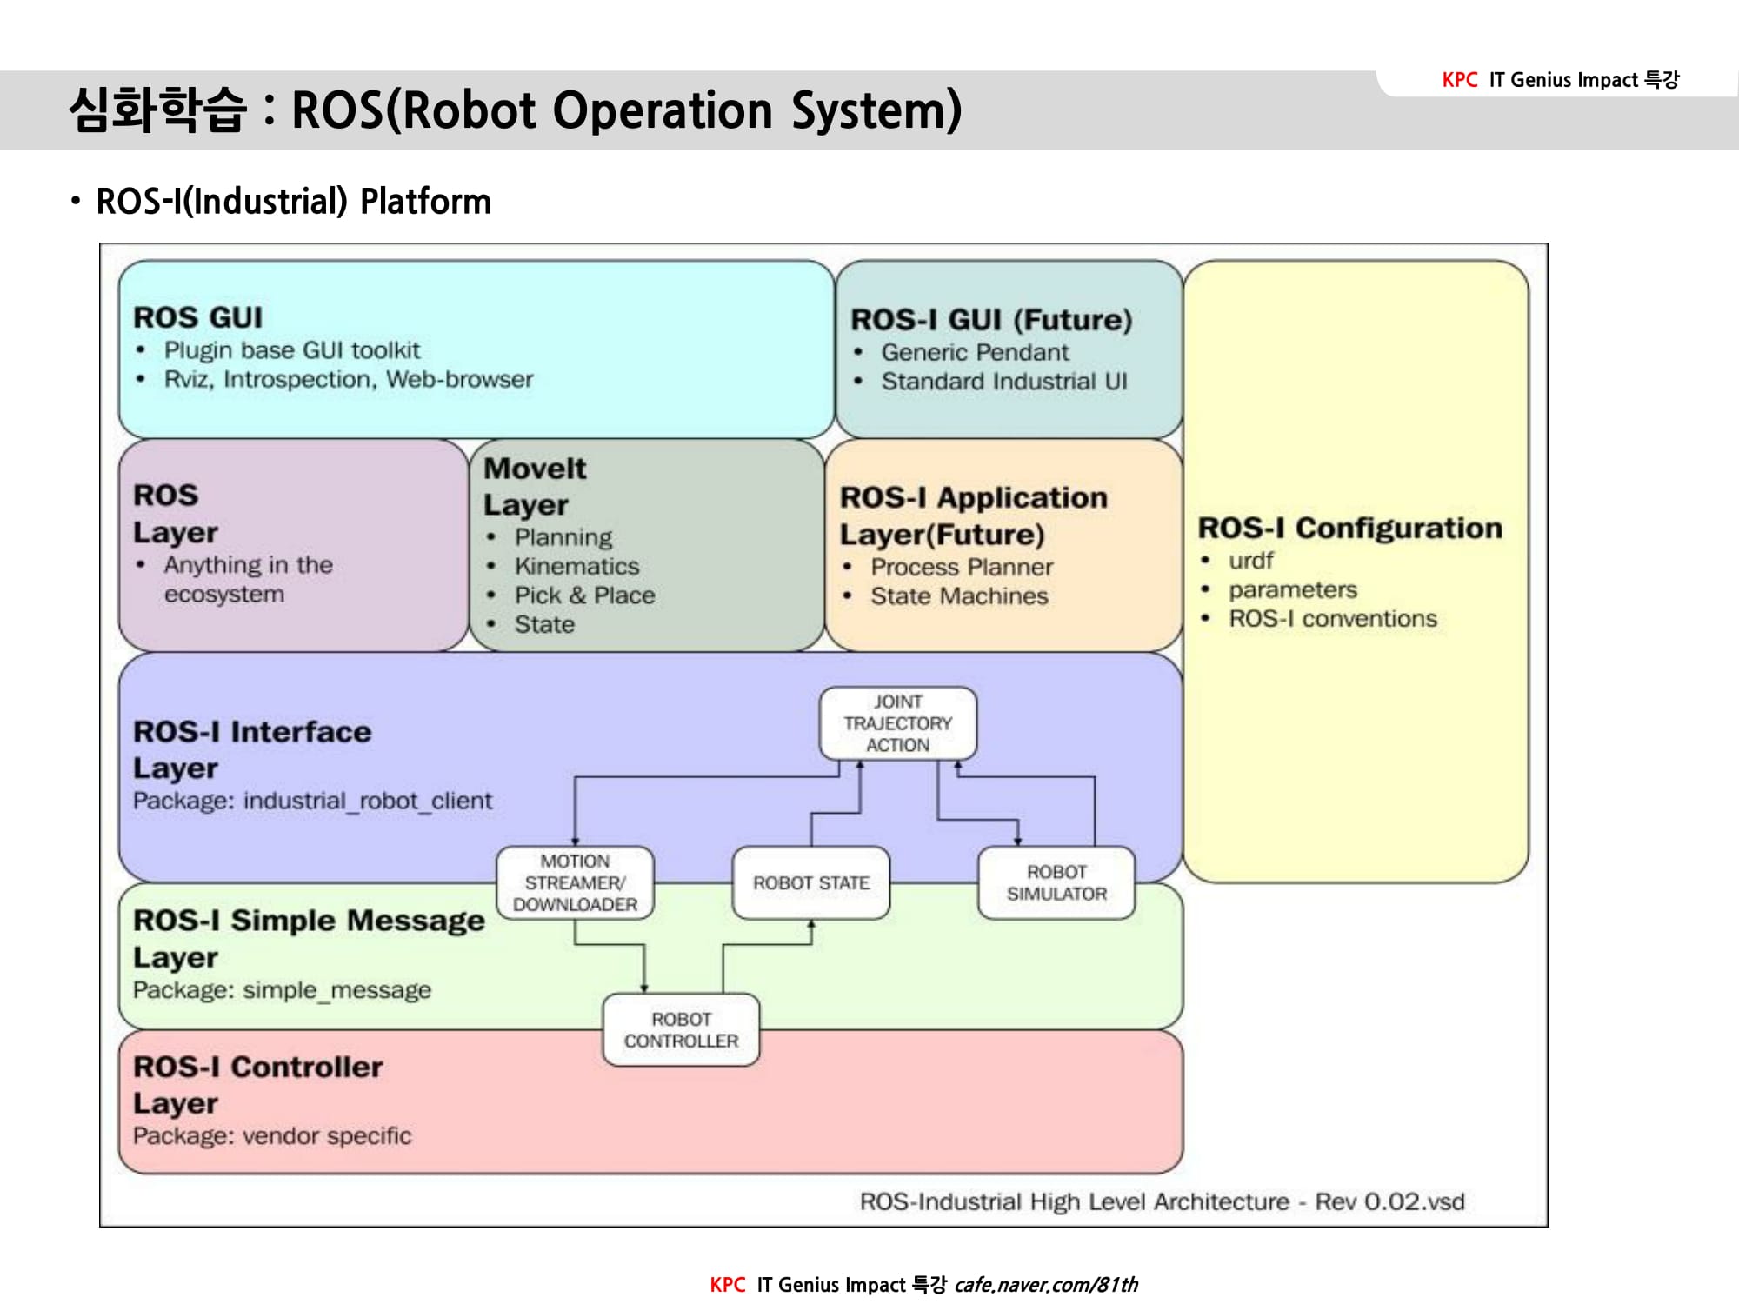This screenshot has width=1739, height=1304.
Task: Click the ROBOT SIMULATOR node
Action: click(1056, 882)
